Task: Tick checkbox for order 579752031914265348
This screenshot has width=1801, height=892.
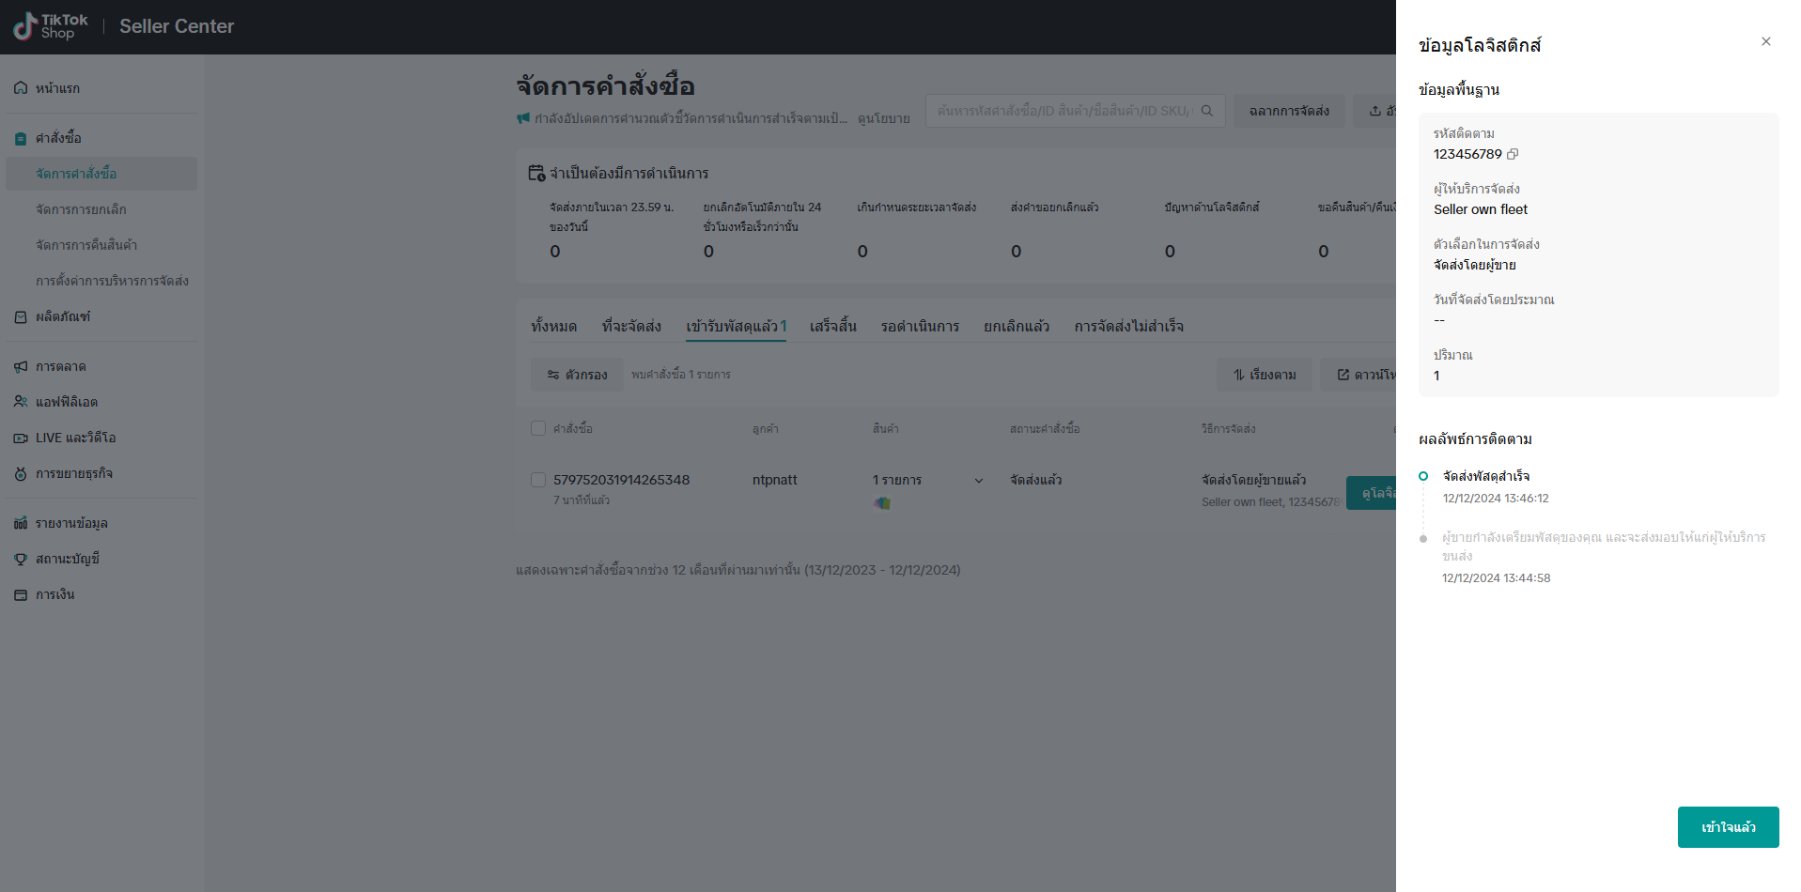Action: [538, 480]
